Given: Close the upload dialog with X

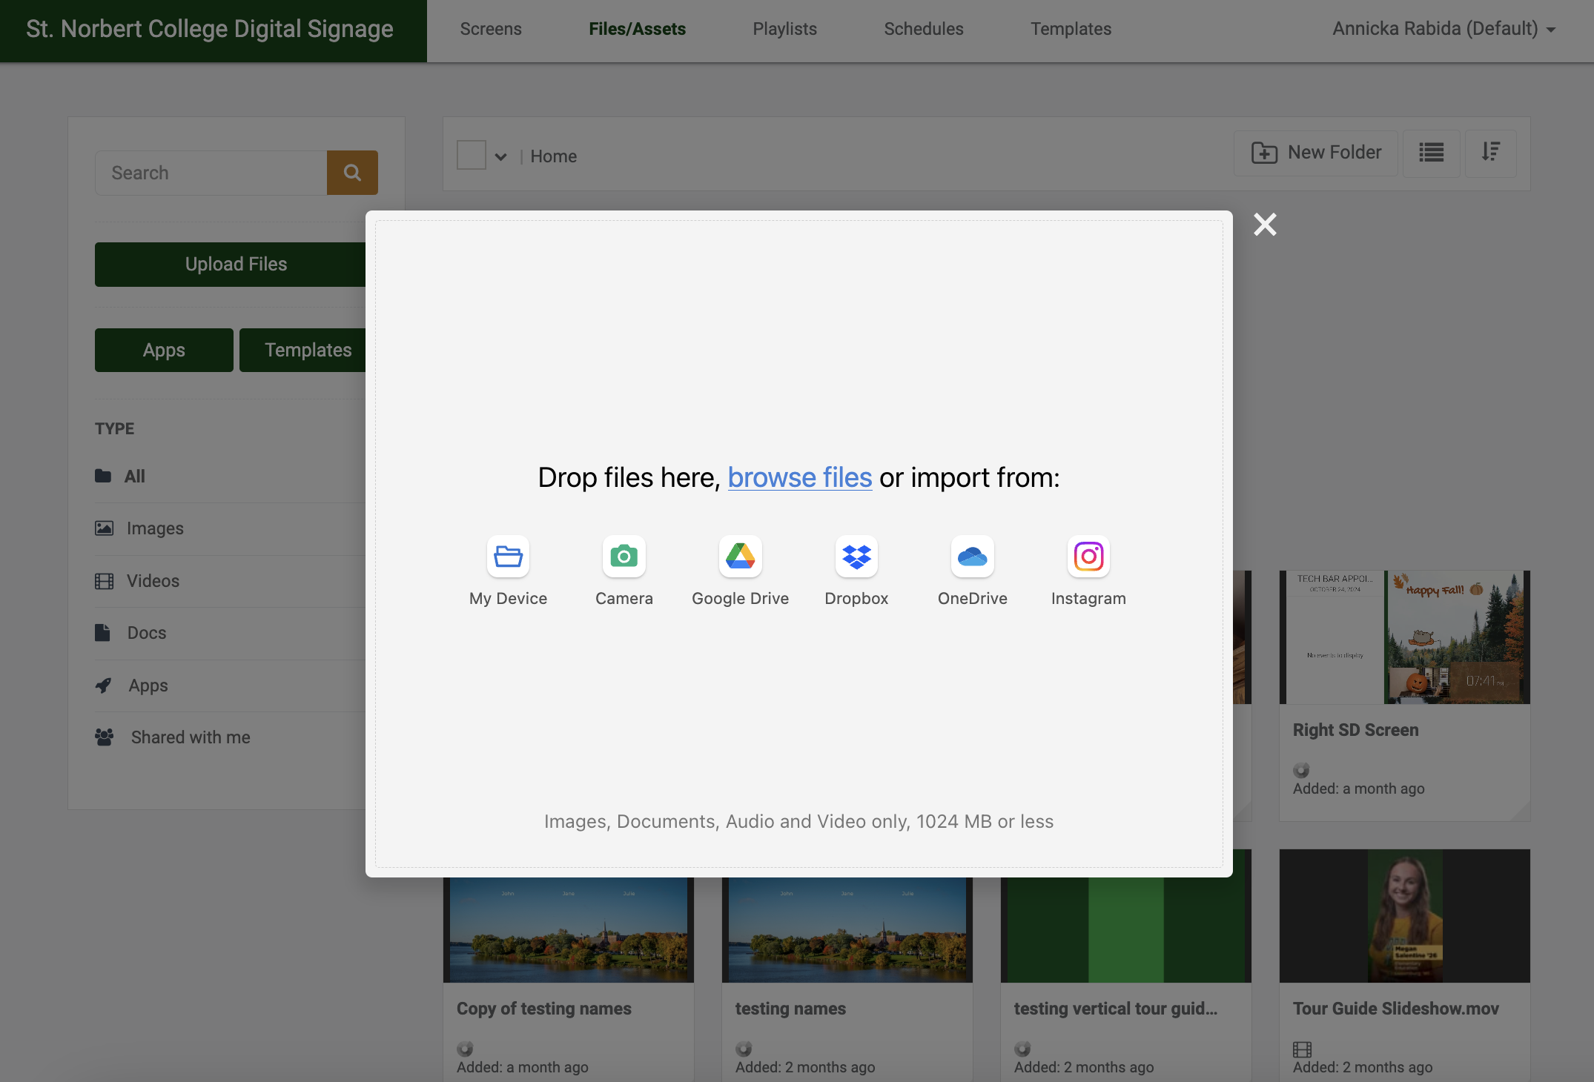Looking at the screenshot, I should tap(1265, 225).
